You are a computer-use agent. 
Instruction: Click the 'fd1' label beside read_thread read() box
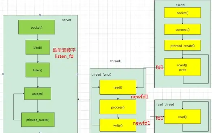[x=160, y=118]
